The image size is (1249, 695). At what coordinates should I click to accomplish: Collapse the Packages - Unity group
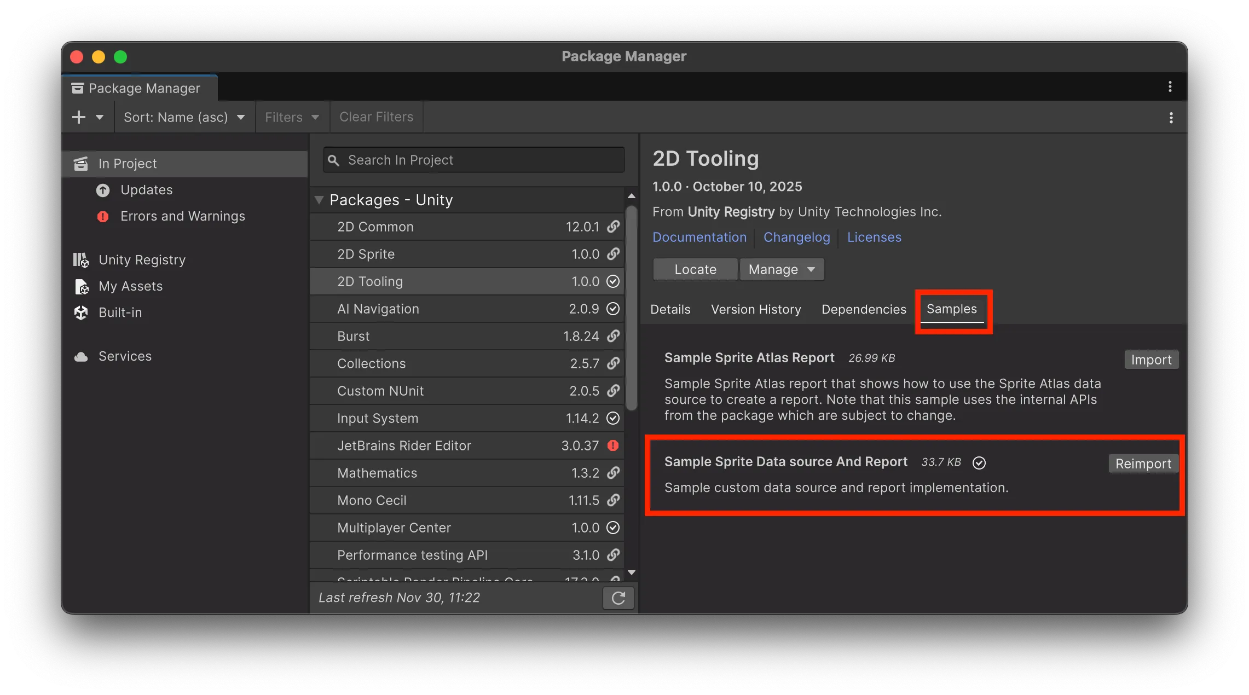(319, 200)
